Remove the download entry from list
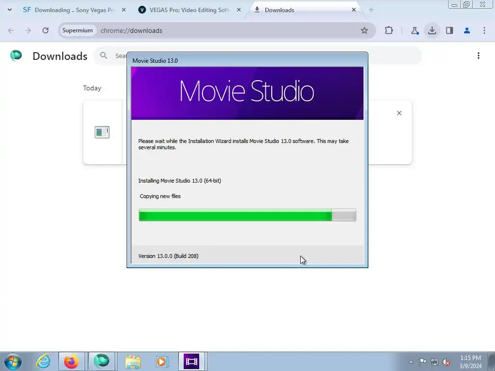 tap(399, 113)
